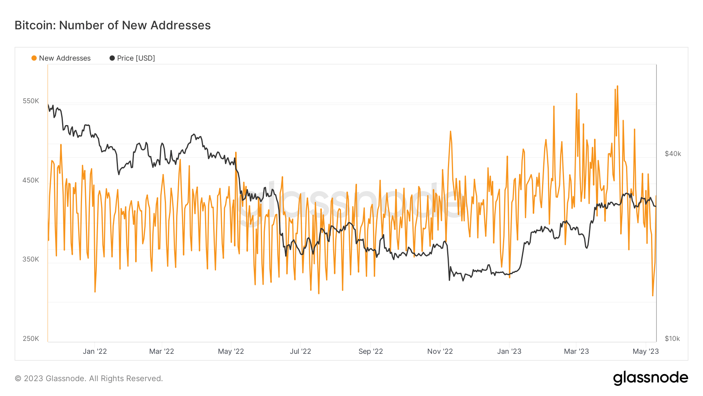Click the $40k right axis label
Screen dimensions: 703x396
tap(673, 154)
